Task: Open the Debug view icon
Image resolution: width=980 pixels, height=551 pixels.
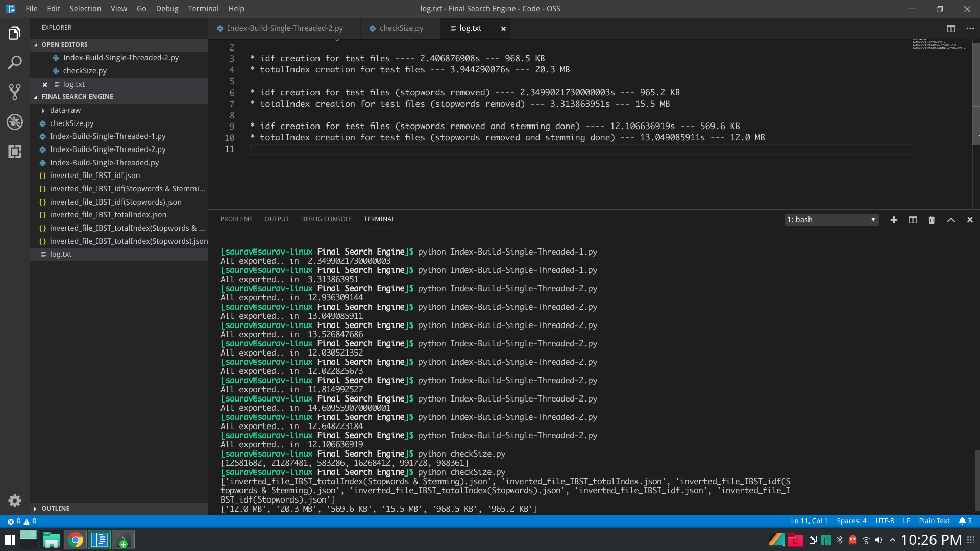Action: pyautogui.click(x=15, y=122)
